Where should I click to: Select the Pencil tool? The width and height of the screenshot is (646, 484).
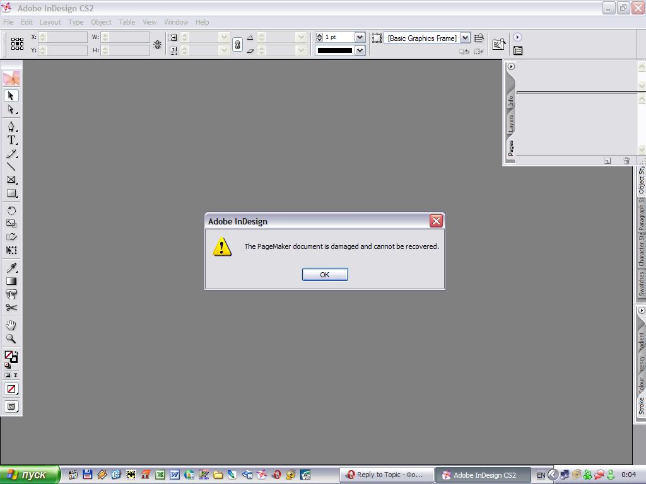pyautogui.click(x=11, y=154)
